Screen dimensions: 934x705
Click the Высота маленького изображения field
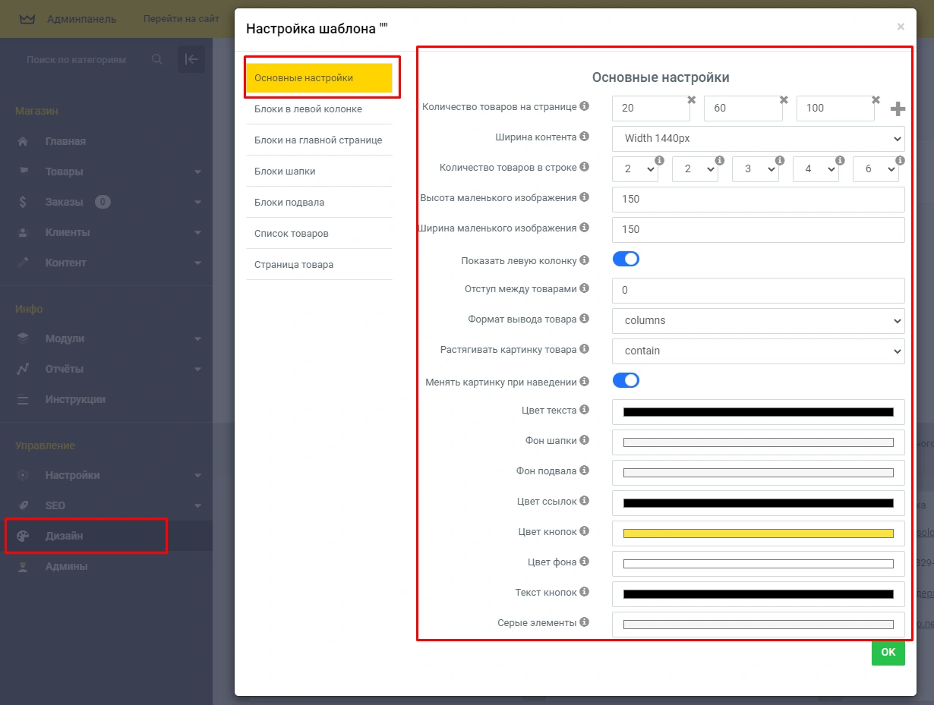point(758,200)
